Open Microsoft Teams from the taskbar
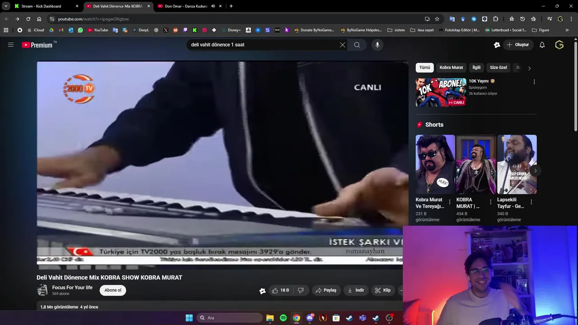The width and height of the screenshot is (578, 325). click(x=363, y=318)
